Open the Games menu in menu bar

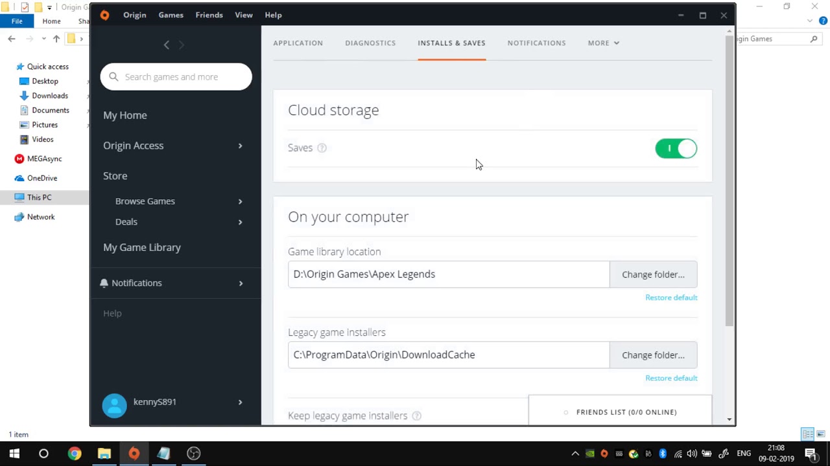(171, 15)
